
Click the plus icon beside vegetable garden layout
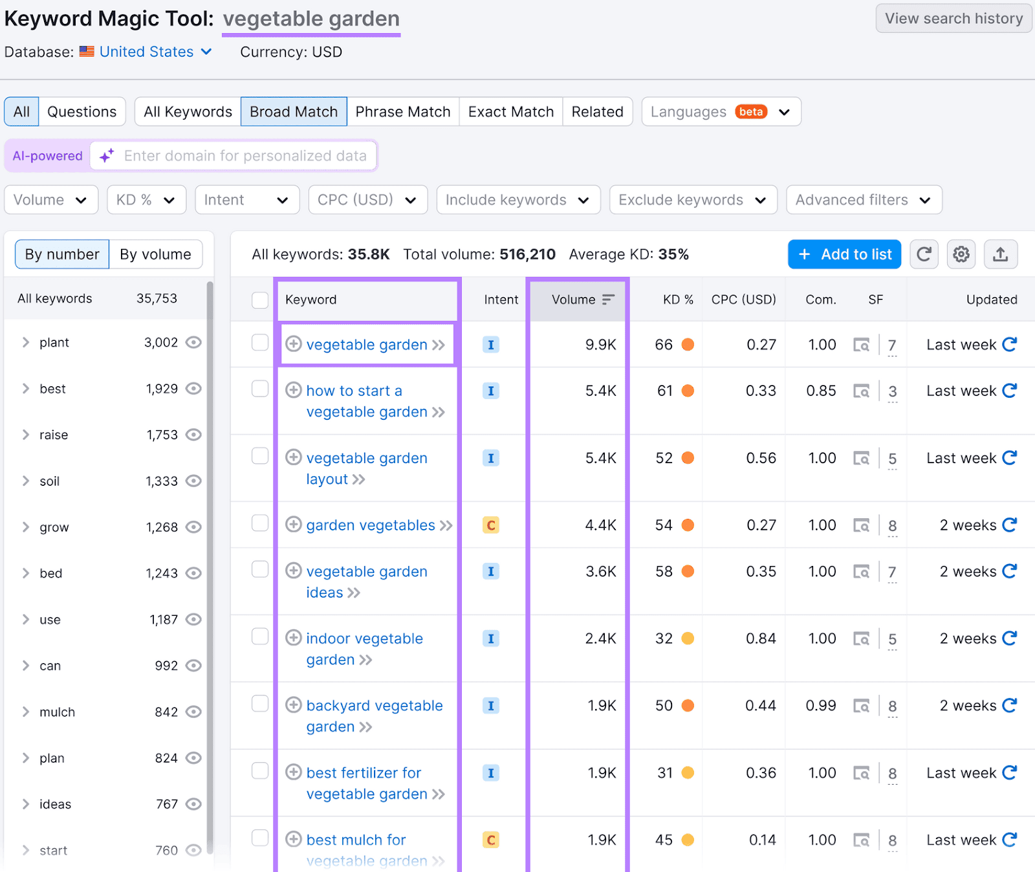tap(294, 458)
